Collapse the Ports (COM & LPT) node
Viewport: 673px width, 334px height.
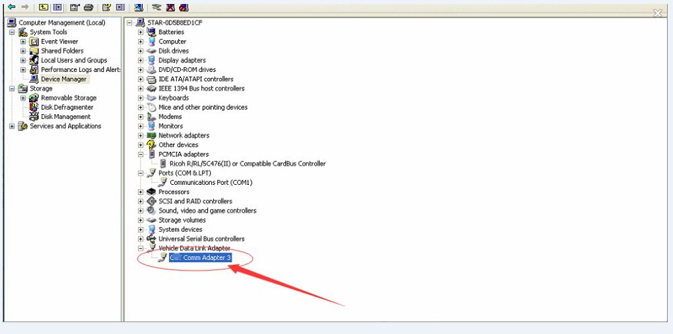(141, 173)
